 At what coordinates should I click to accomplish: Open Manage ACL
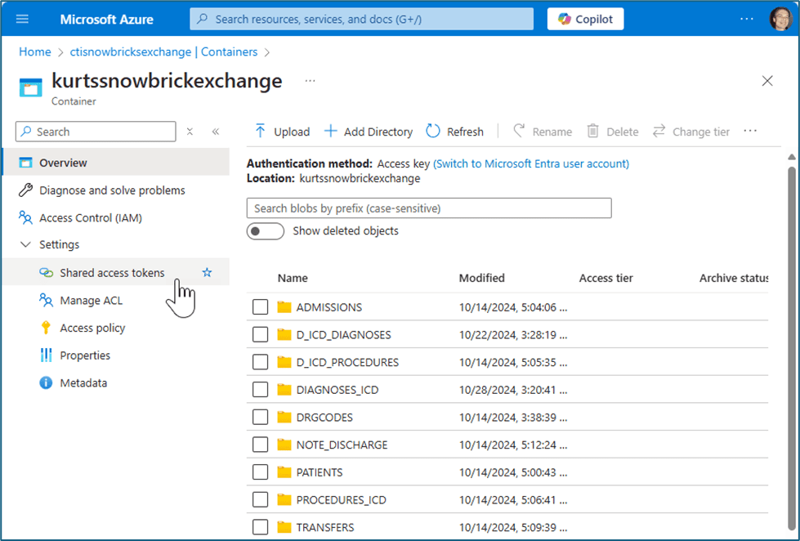pyautogui.click(x=91, y=300)
